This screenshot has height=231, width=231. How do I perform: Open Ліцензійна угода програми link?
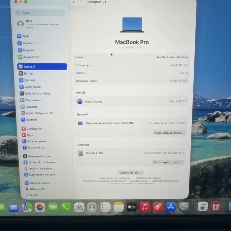(115, 178)
